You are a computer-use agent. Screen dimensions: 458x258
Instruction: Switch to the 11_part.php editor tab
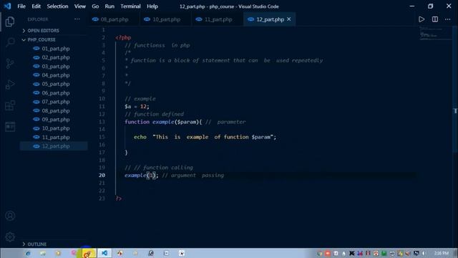point(218,19)
